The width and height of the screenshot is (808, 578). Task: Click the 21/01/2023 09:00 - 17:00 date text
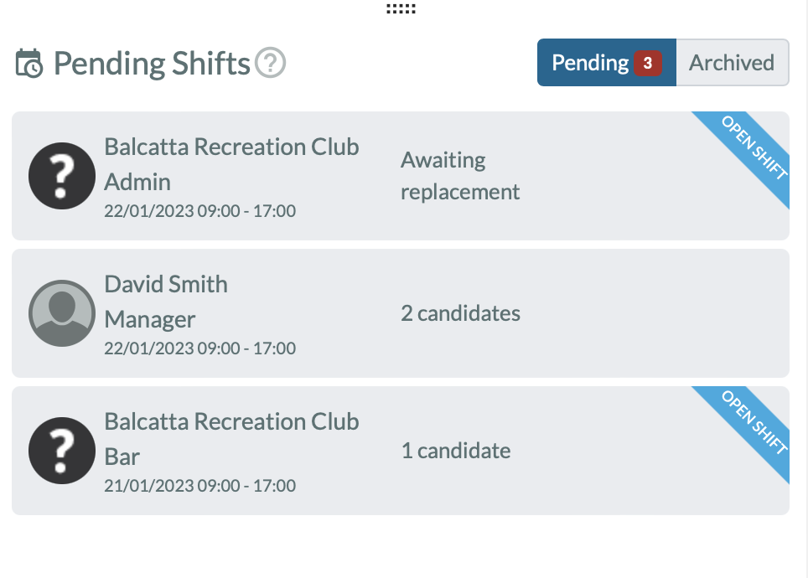[x=200, y=485]
